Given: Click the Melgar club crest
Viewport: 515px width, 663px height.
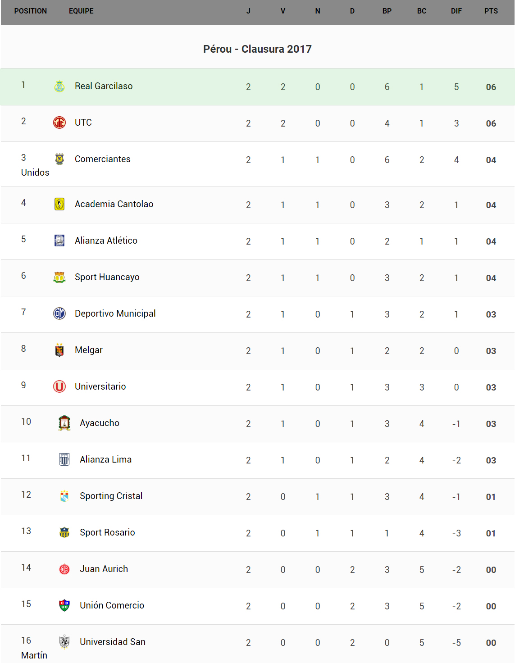Looking at the screenshot, I should 59,350.
